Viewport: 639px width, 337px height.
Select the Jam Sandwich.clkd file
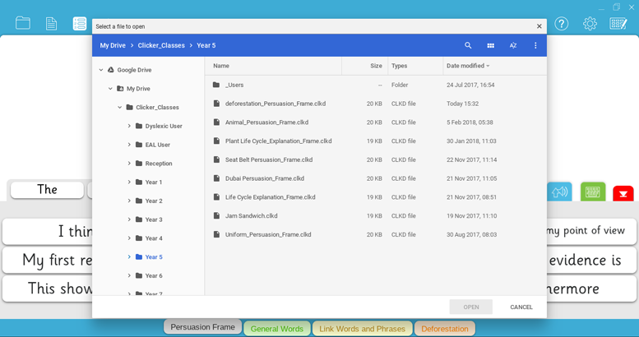coord(251,216)
